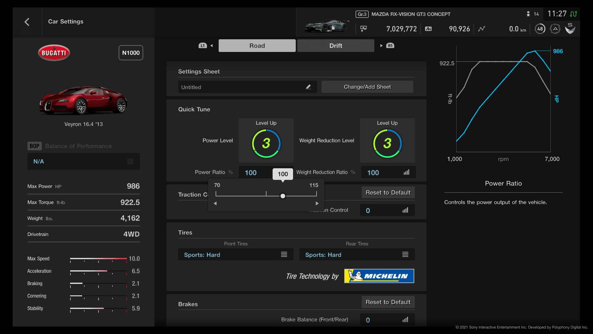The image size is (593, 334).
Task: Click bars icon in Weight Reduction Ratio field
Action: pos(406,172)
